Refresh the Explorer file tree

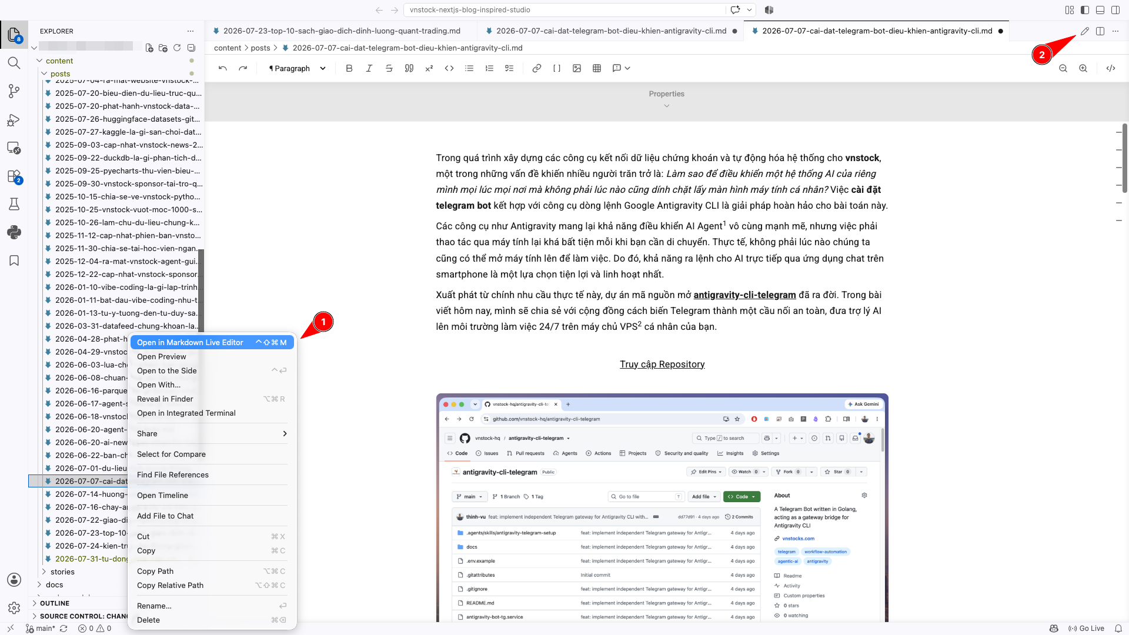click(x=177, y=48)
